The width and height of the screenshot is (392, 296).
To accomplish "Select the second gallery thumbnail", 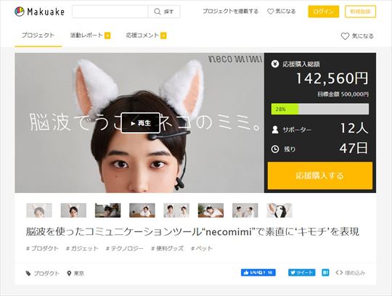I will 73,210.
